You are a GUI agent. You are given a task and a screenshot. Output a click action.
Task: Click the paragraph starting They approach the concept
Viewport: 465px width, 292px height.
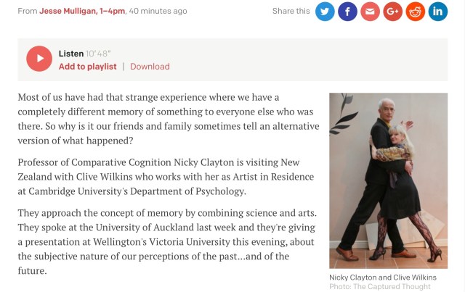[x=169, y=241]
